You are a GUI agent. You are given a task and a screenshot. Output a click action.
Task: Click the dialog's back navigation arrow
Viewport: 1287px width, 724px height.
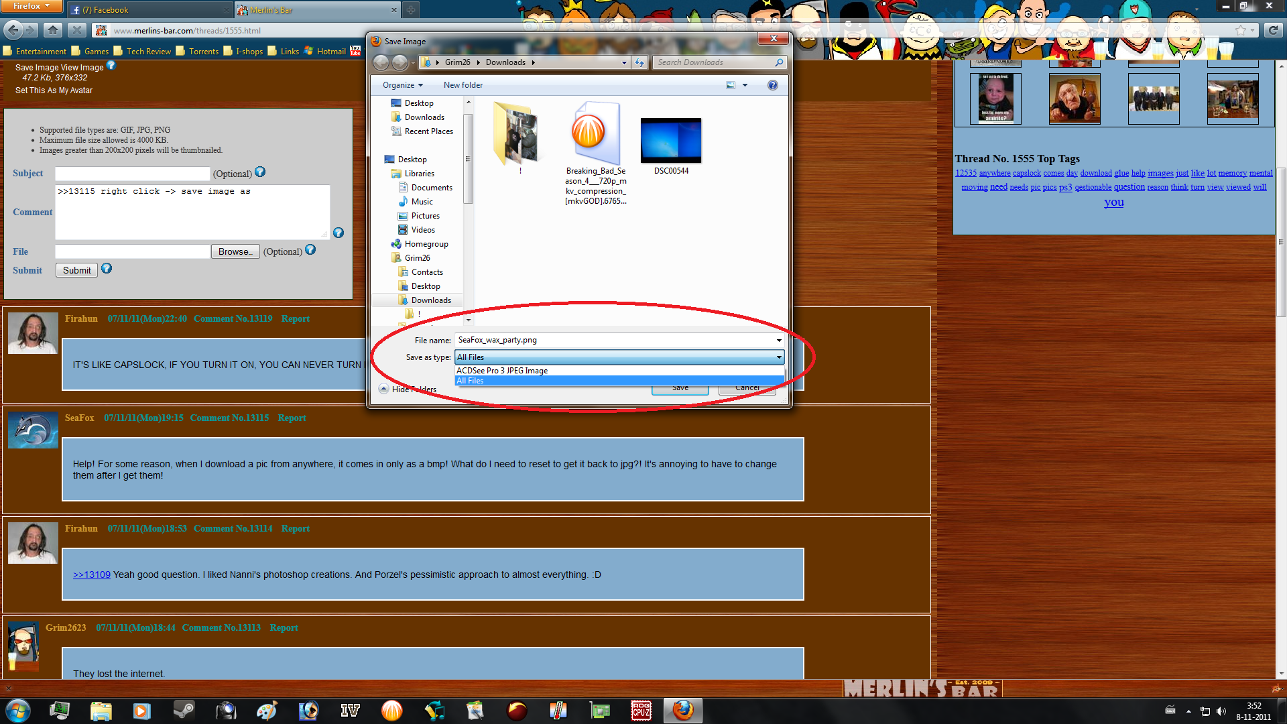380,62
